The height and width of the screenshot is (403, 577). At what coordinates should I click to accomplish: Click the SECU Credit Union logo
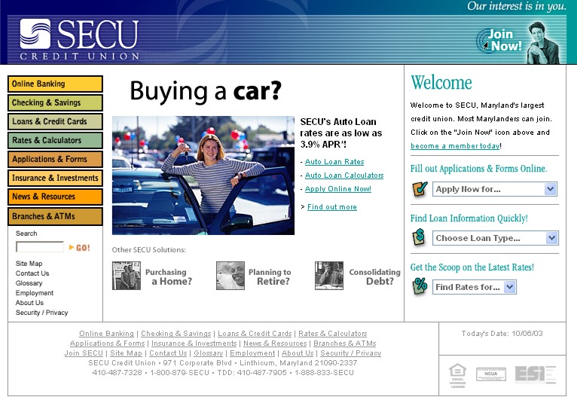pyautogui.click(x=79, y=39)
